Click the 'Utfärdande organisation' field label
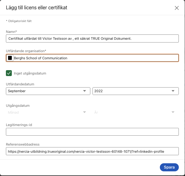 pos(26,51)
